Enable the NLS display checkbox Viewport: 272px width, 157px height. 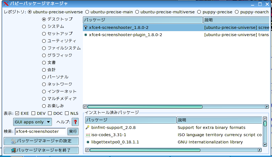pyautogui.click(x=67, y=113)
